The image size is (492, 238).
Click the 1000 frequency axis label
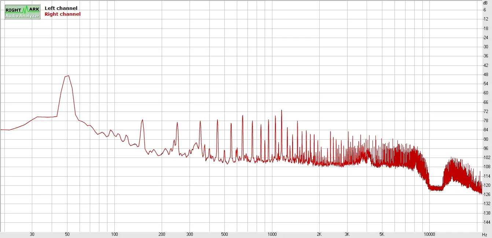tap(272, 234)
